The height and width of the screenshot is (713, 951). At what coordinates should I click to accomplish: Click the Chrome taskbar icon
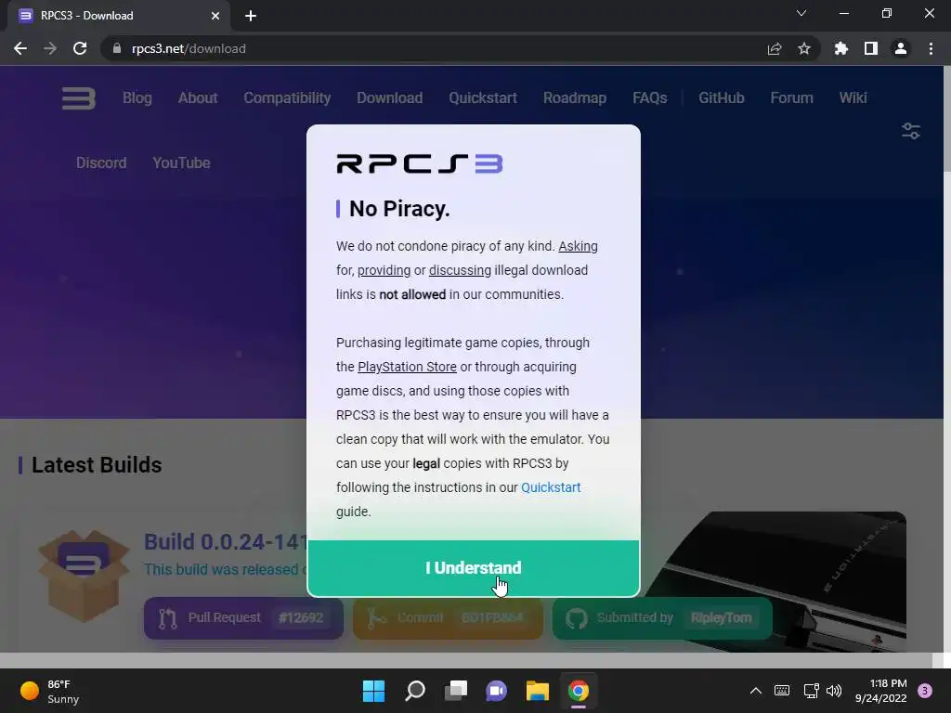578,691
